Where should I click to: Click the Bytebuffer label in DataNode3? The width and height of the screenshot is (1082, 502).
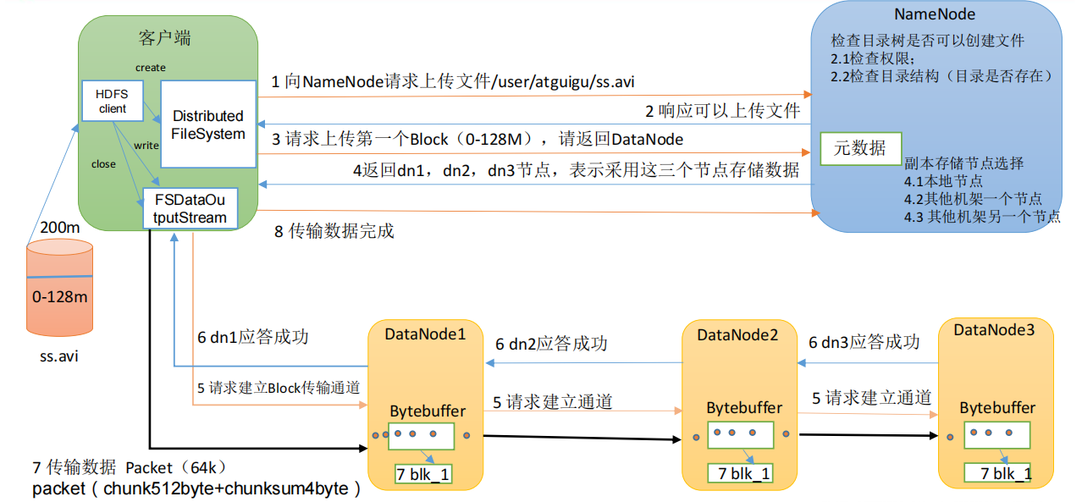(x=997, y=408)
